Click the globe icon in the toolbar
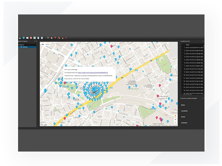Screen dimensions: 222x166 [x=24, y=38]
